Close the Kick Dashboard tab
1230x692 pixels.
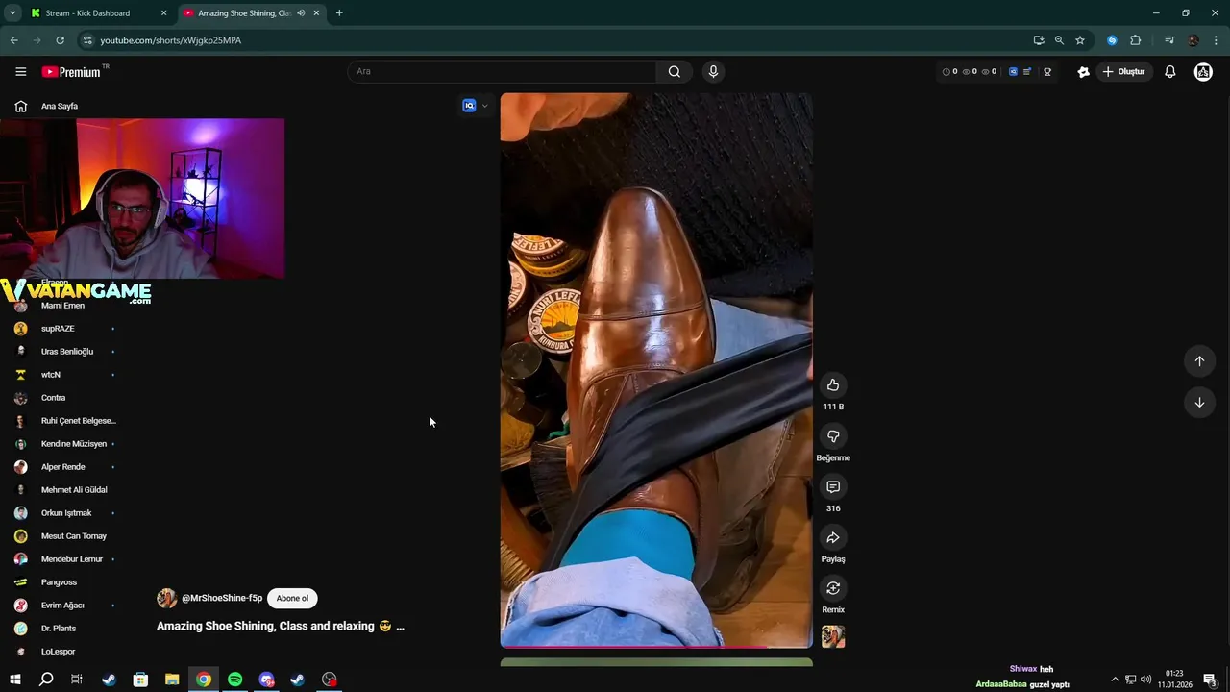click(163, 13)
